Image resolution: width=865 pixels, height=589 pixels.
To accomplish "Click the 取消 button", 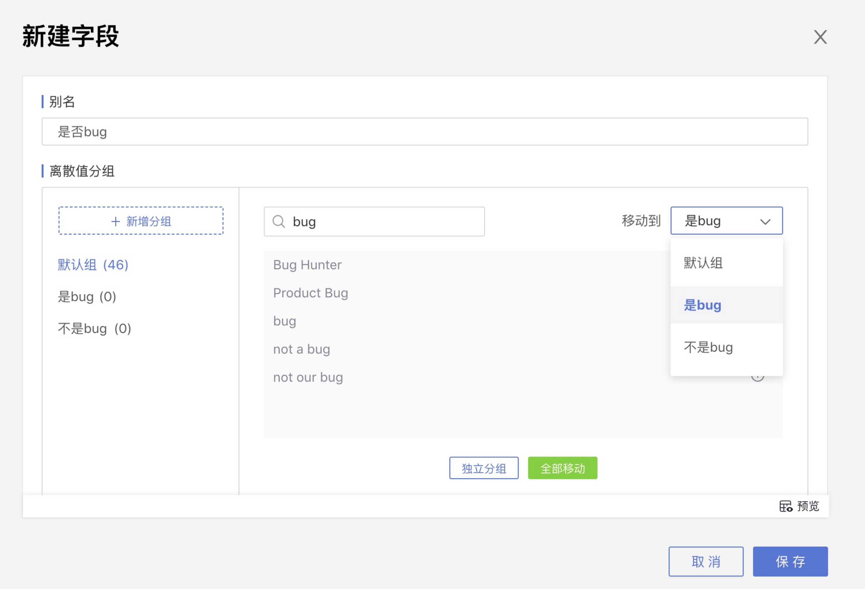I will 706,561.
